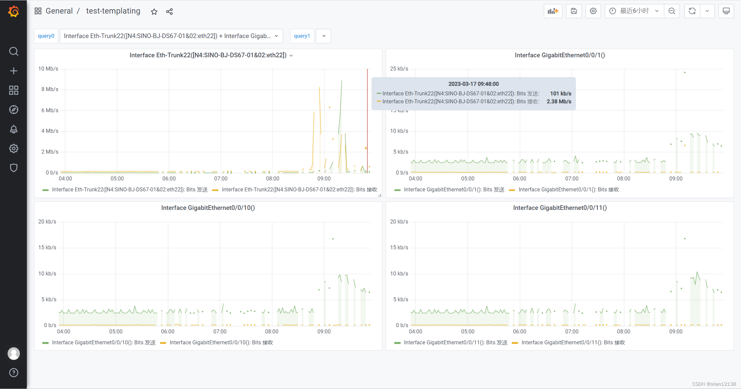Image resolution: width=741 pixels, height=389 pixels.
Task: Open Explore using the compass icon
Action: click(14, 110)
